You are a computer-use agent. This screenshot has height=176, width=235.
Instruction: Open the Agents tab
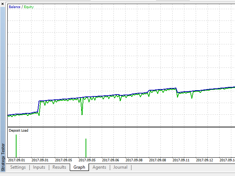tap(99, 167)
